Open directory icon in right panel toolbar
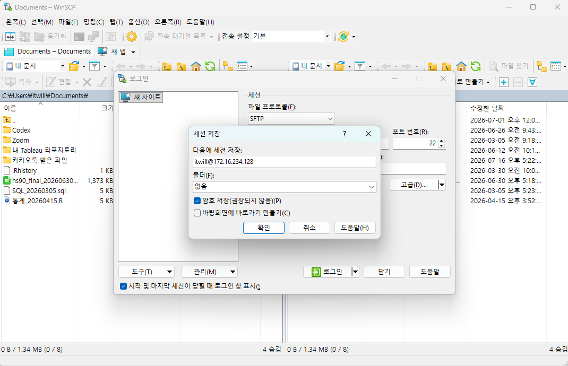 tap(339, 66)
